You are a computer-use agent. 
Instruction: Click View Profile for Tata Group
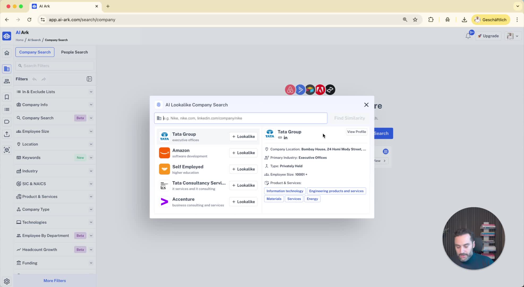[x=356, y=132]
